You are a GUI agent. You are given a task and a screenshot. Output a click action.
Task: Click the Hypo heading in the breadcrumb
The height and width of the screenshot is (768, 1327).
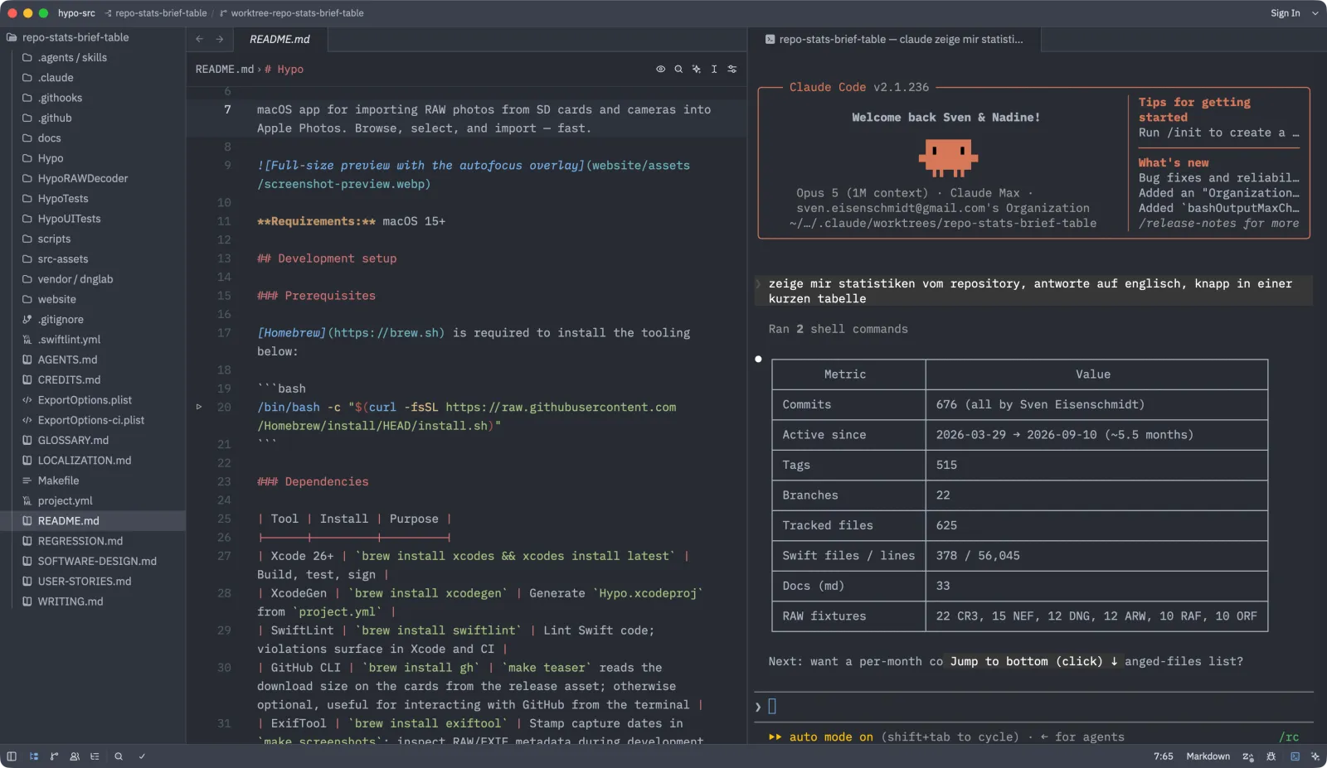(x=284, y=70)
